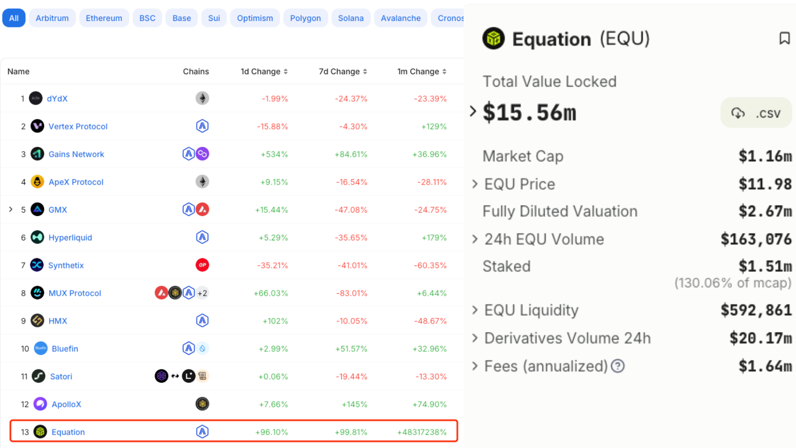Viewport: 796px width, 448px height.
Task: Open the dYdX protocol link
Action: coord(57,99)
